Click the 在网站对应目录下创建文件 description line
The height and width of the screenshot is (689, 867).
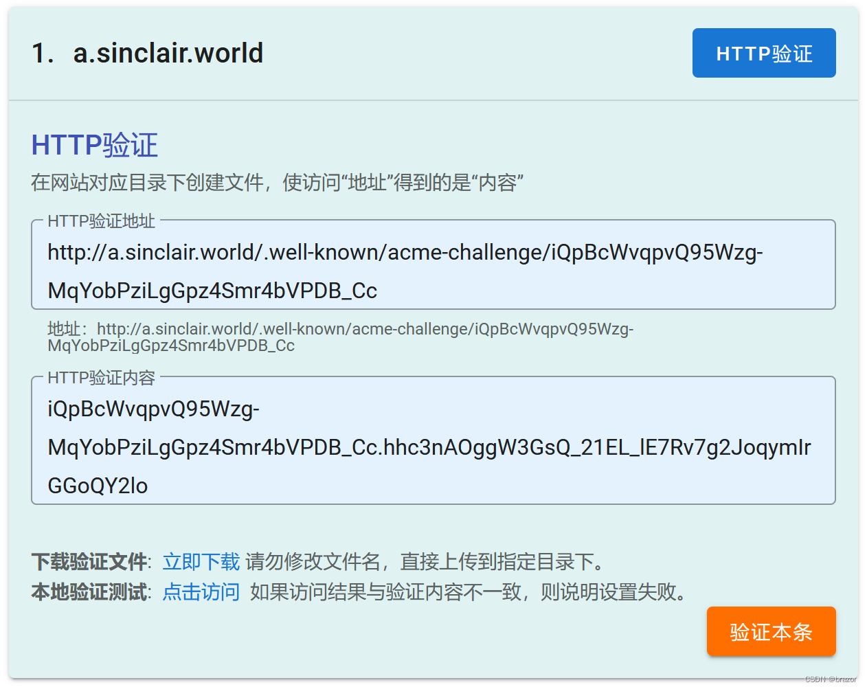click(x=277, y=183)
